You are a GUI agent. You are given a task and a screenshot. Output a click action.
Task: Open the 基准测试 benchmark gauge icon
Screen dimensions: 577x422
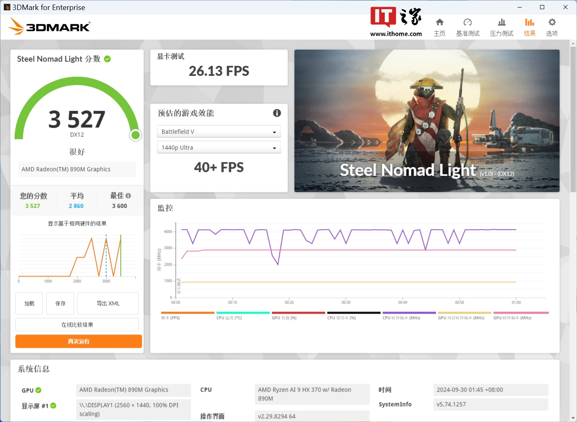(x=468, y=22)
